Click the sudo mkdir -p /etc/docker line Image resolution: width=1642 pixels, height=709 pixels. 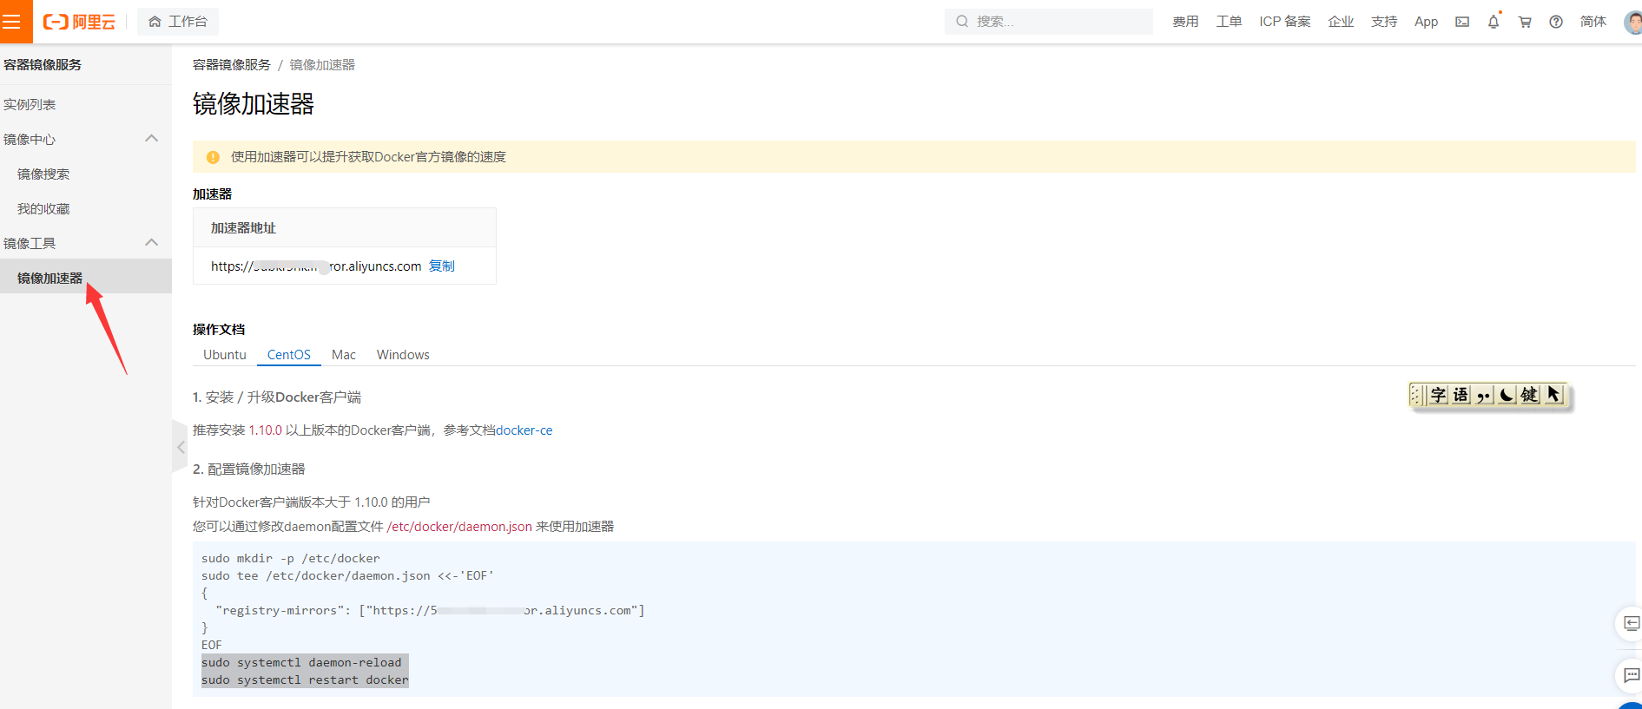point(291,558)
